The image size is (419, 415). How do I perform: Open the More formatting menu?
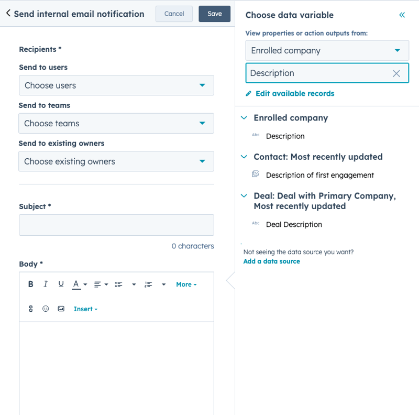[186, 285]
